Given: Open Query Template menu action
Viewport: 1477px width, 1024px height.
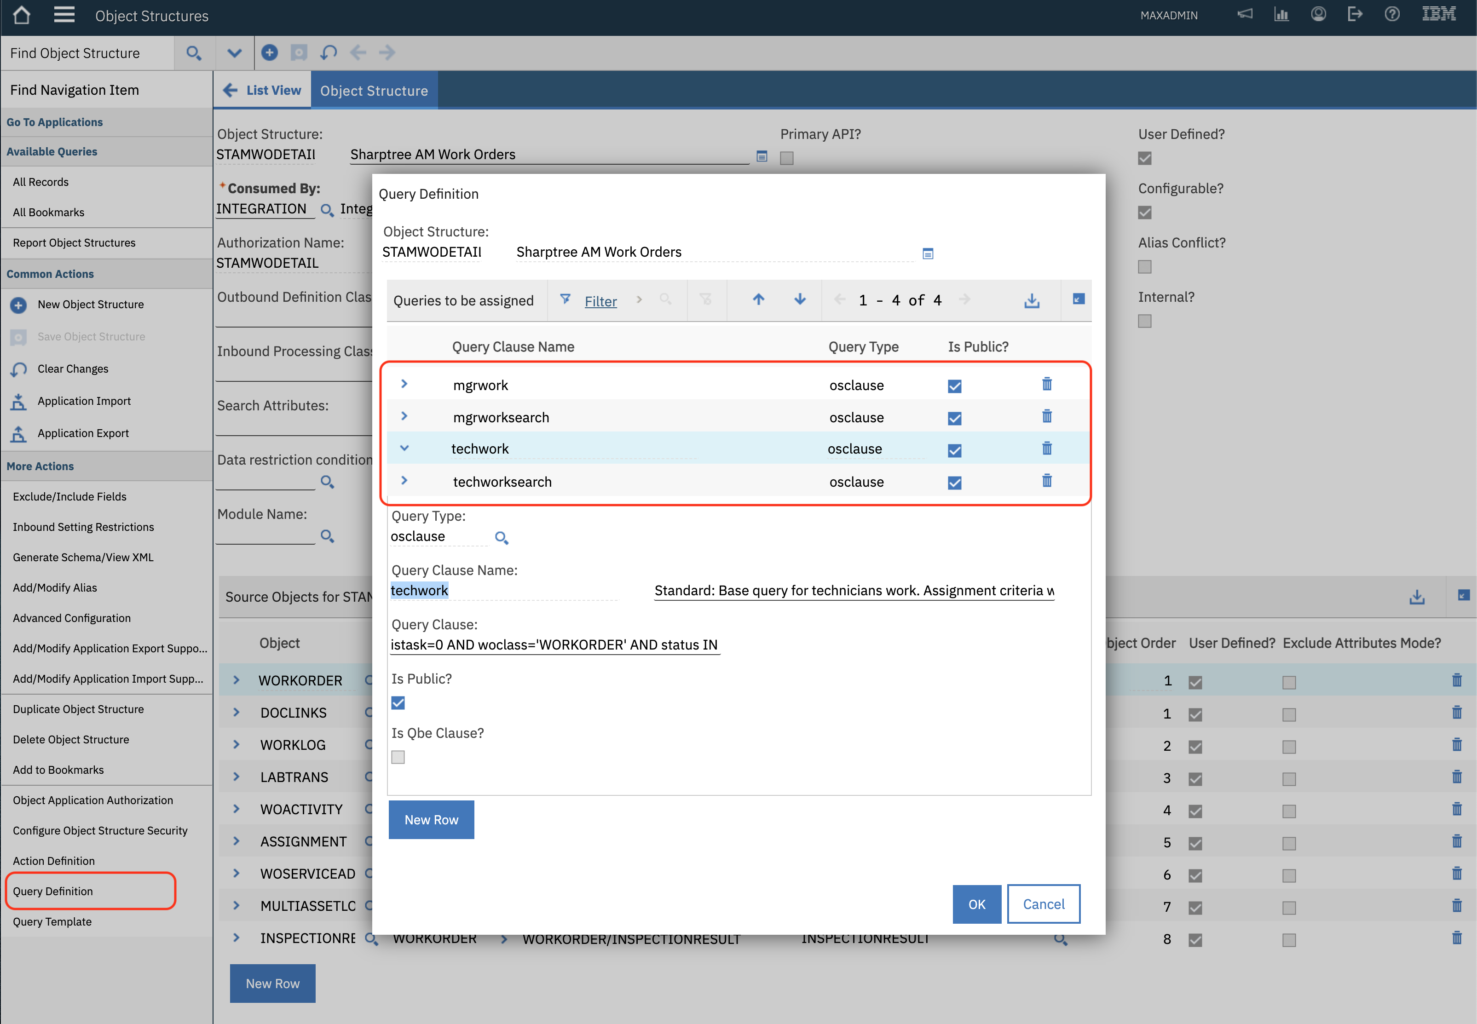Looking at the screenshot, I should (52, 921).
